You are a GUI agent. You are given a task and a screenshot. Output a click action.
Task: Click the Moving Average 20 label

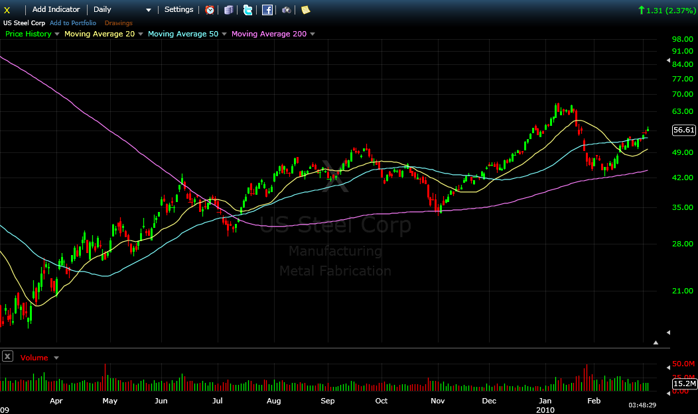pyautogui.click(x=100, y=34)
